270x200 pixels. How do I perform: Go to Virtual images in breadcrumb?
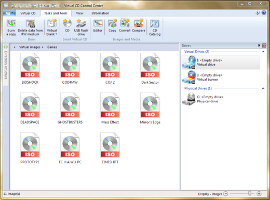(x=30, y=47)
